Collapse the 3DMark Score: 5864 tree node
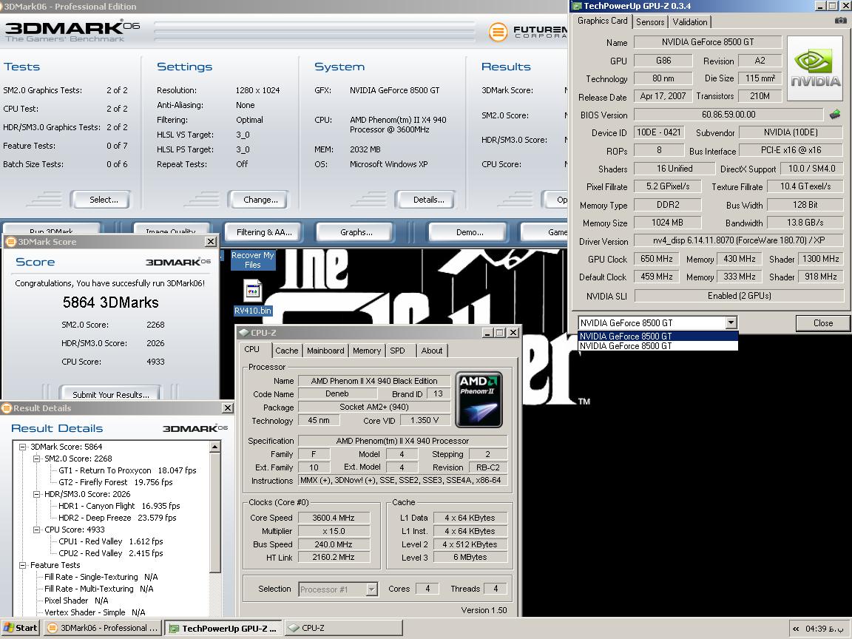This screenshot has height=639, width=852. 23,447
